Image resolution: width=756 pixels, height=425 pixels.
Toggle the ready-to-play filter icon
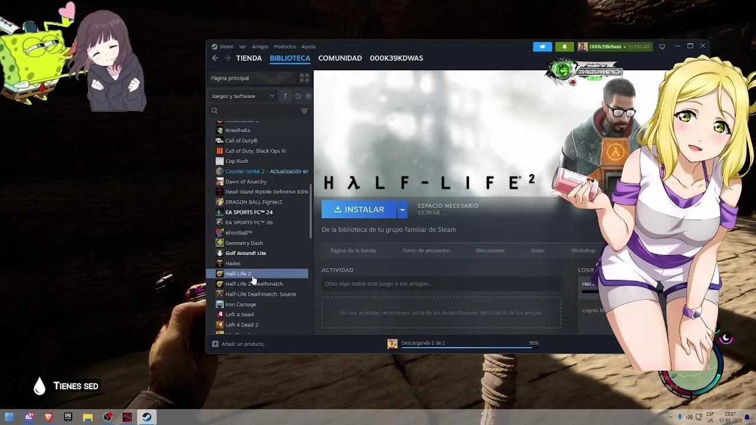(x=308, y=96)
